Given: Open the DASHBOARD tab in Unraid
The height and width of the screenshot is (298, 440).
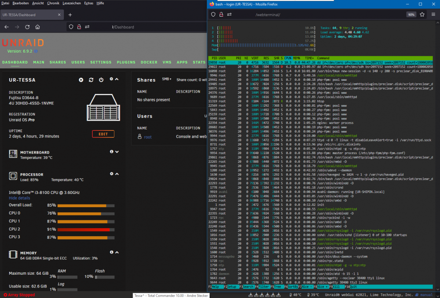Looking at the screenshot, I should tap(15, 62).
